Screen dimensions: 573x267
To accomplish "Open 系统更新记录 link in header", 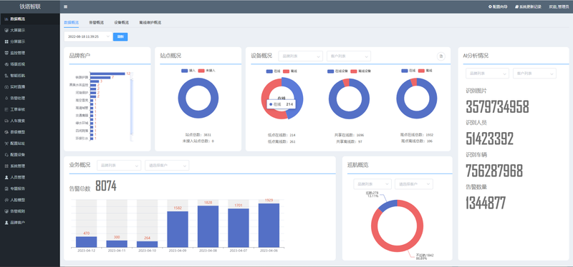I will pos(528,6).
